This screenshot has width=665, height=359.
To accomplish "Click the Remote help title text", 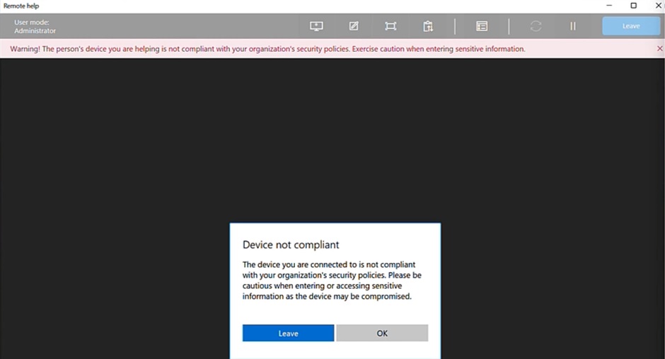I will pyautogui.click(x=21, y=6).
